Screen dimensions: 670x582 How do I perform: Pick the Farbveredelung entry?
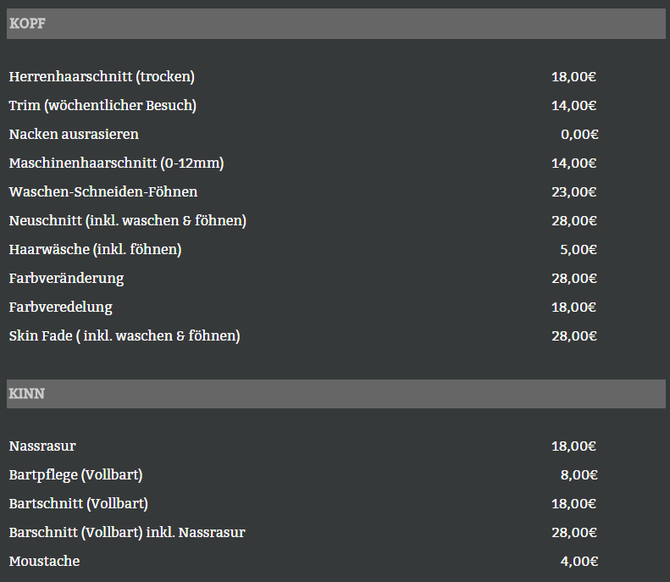60,308
